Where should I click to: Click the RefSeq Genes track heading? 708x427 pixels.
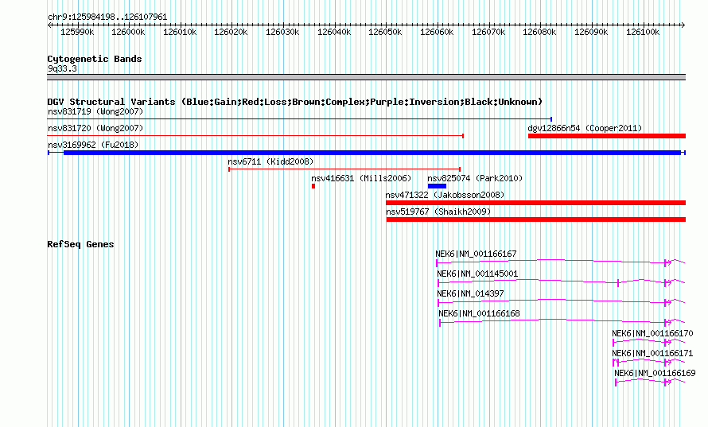click(80, 244)
